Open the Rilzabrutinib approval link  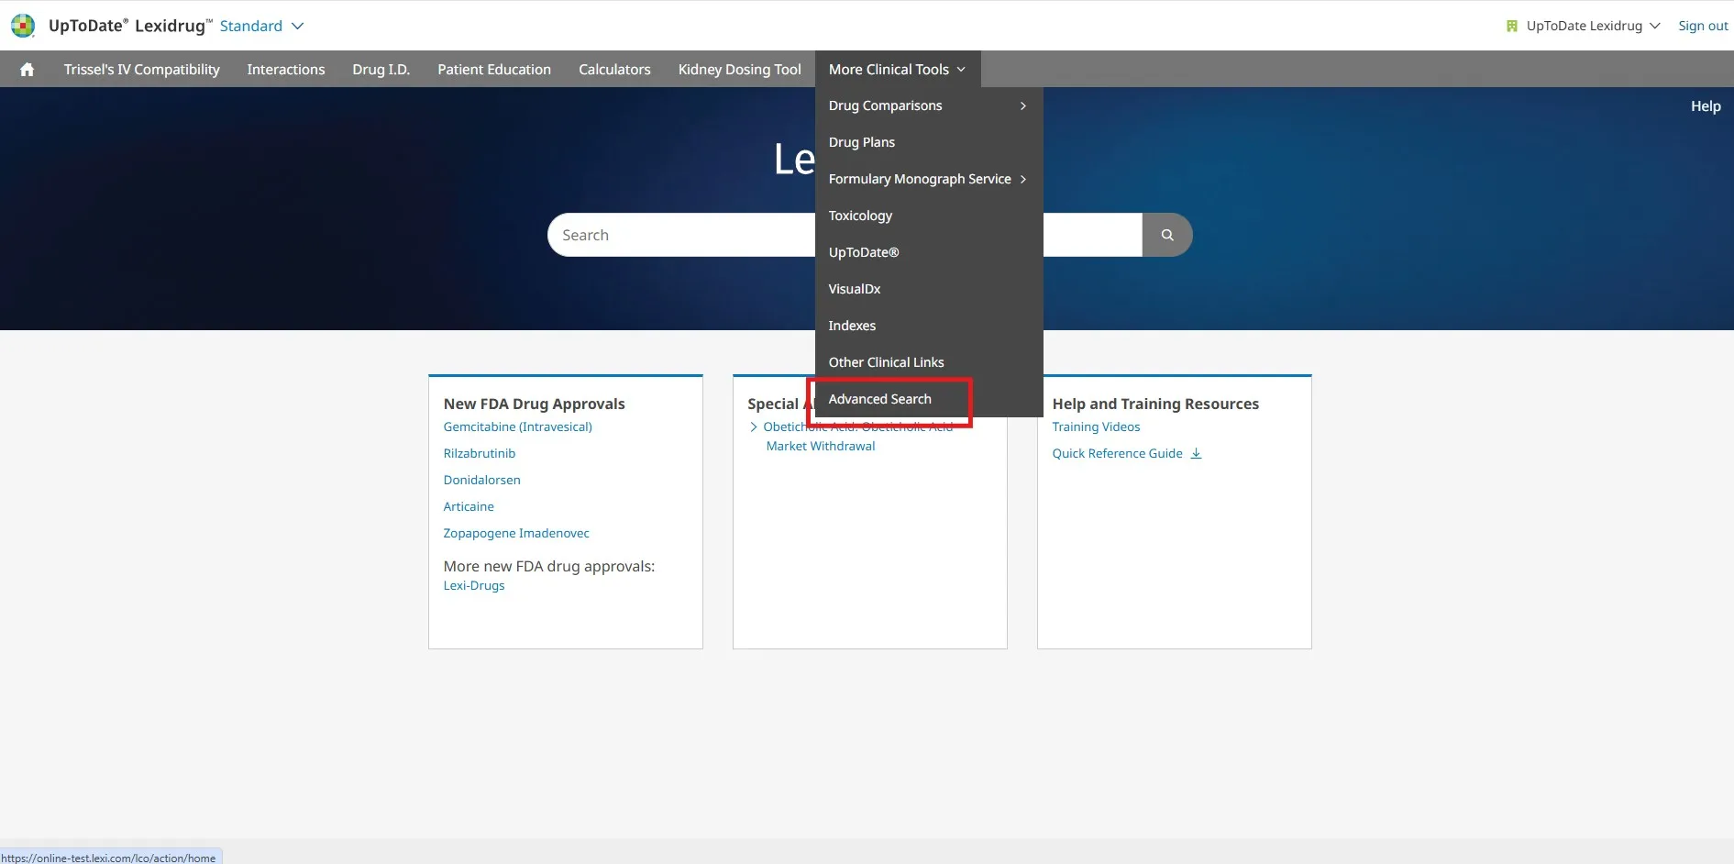(x=480, y=453)
